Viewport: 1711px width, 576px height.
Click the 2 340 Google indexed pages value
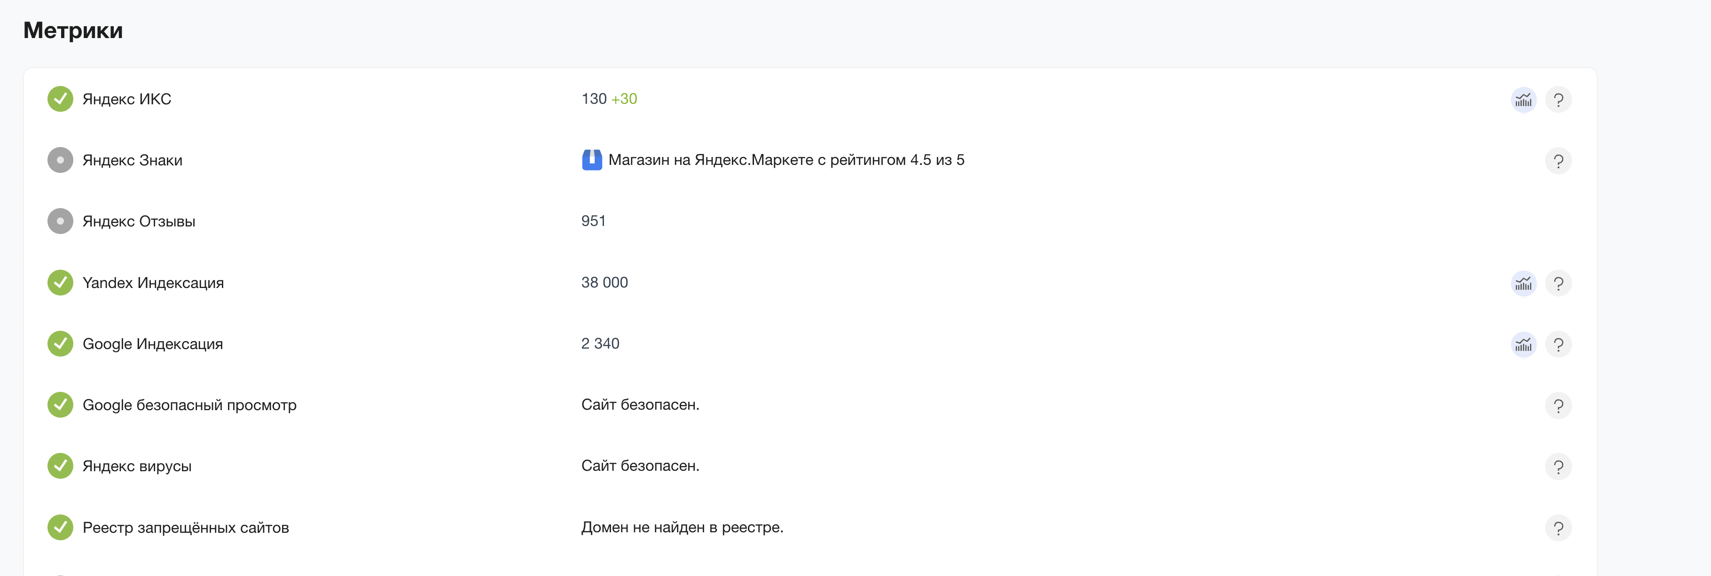point(600,343)
